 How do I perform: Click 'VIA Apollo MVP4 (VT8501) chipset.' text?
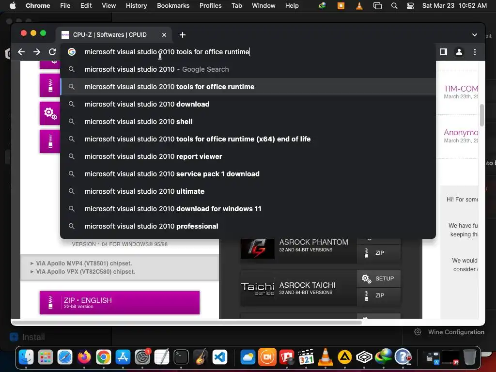pos(84,263)
